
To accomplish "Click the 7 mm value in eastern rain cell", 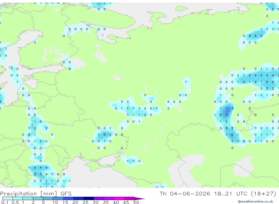I will click(226, 108).
